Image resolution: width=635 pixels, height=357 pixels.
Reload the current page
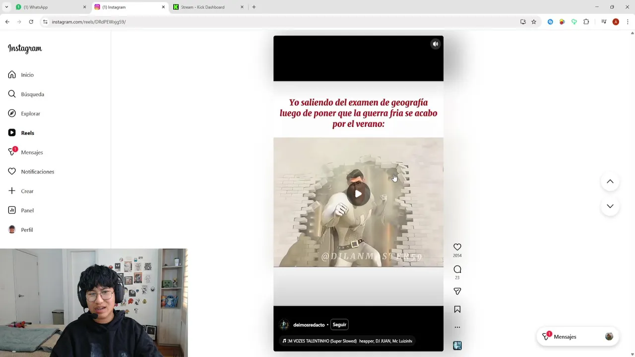tap(31, 22)
